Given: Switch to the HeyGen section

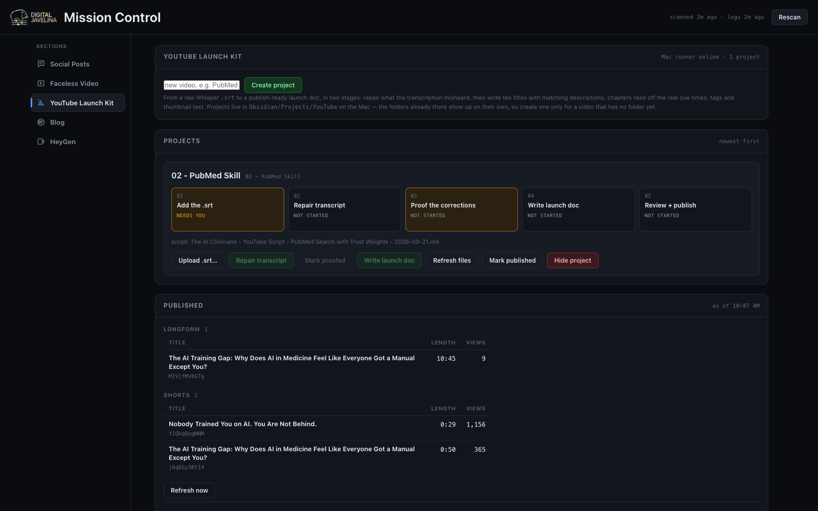Looking at the screenshot, I should [78, 142].
